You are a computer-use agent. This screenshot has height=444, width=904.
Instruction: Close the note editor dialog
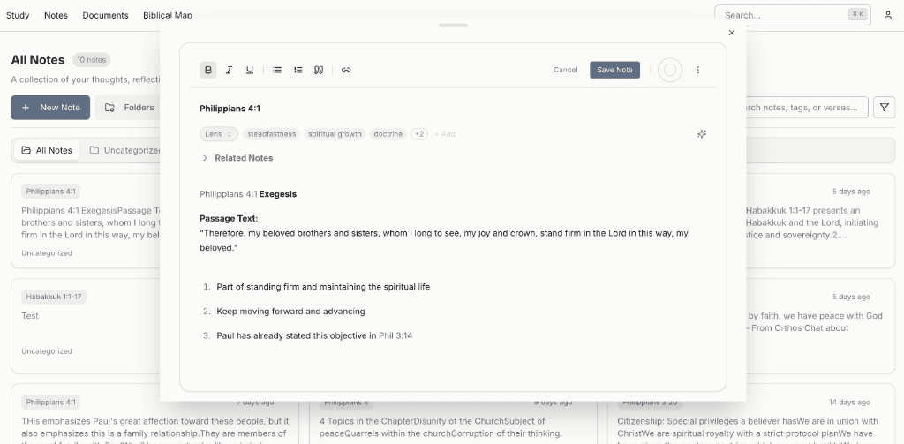[731, 33]
